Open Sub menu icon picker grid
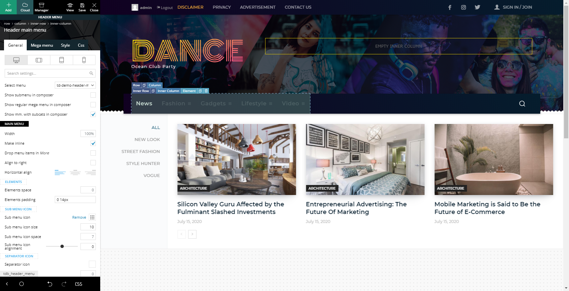 pyautogui.click(x=92, y=217)
